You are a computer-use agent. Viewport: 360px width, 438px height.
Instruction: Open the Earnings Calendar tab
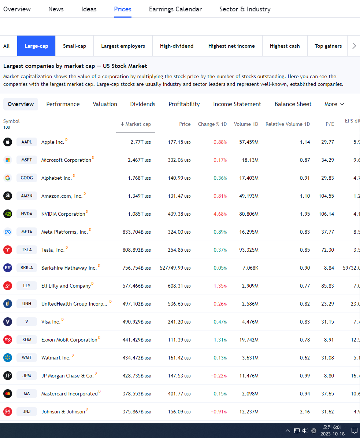pyautogui.click(x=175, y=9)
